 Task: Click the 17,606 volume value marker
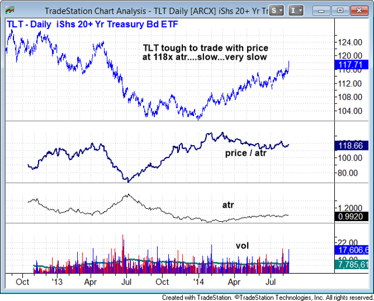coord(351,250)
